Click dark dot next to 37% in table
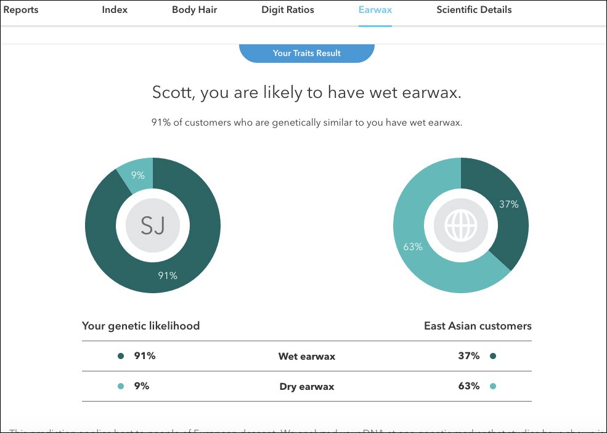Viewport: 607px width, 433px height. point(493,356)
